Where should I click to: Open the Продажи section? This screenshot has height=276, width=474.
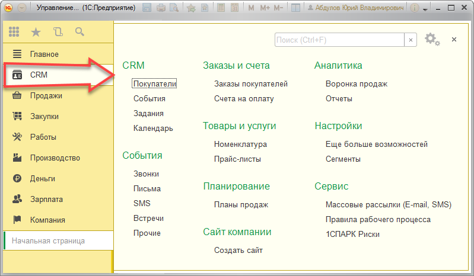coord(58,95)
